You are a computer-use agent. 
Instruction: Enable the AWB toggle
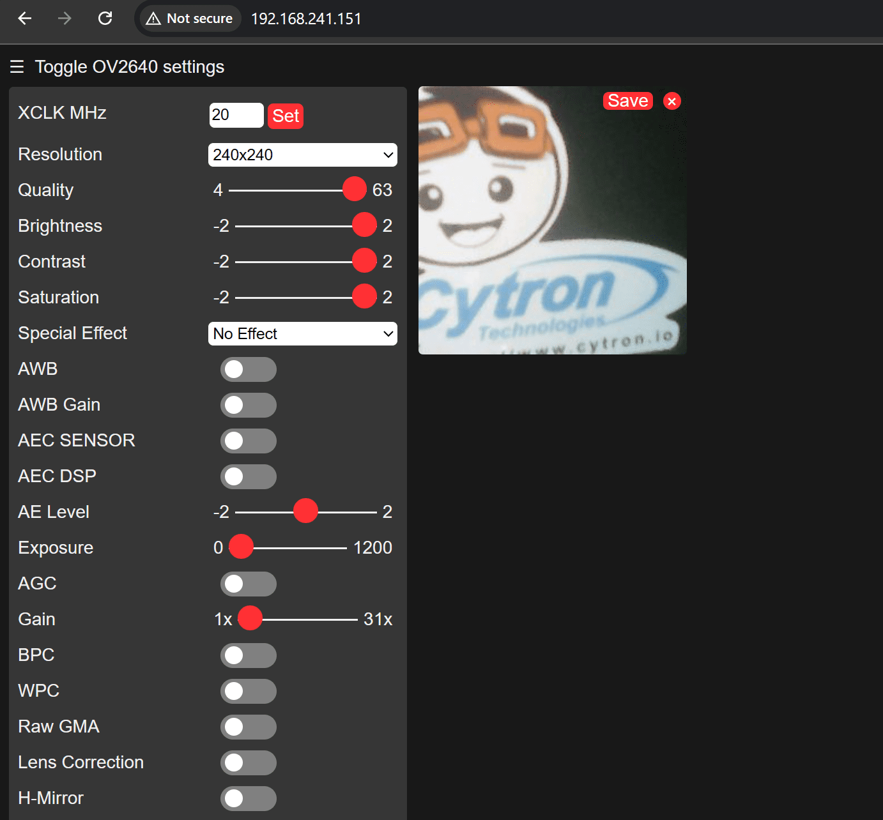248,369
